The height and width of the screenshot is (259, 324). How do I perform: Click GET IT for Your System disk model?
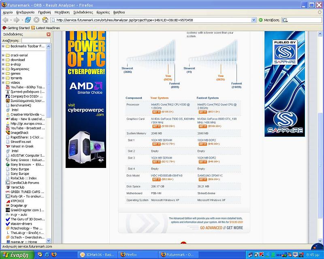[x=156, y=179]
